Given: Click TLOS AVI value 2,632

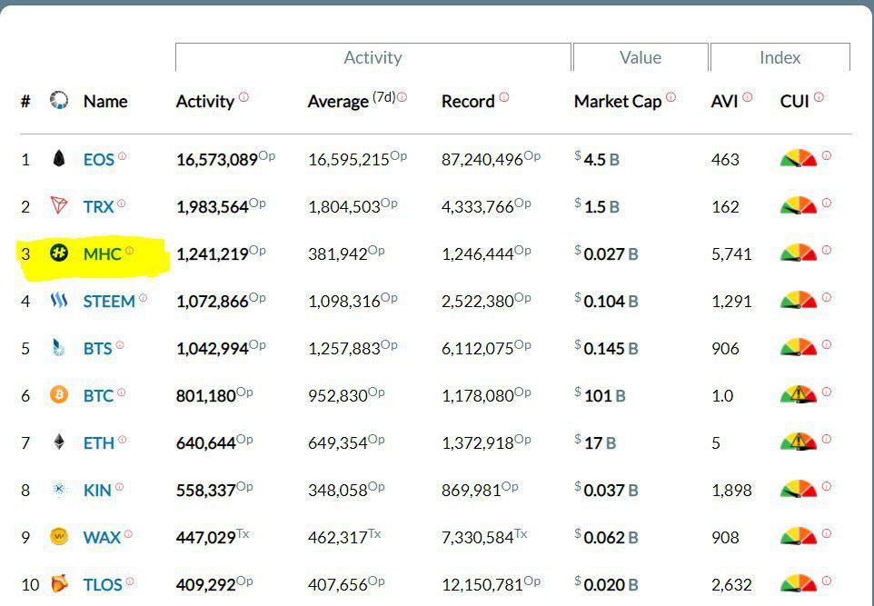Looking at the screenshot, I should [732, 585].
